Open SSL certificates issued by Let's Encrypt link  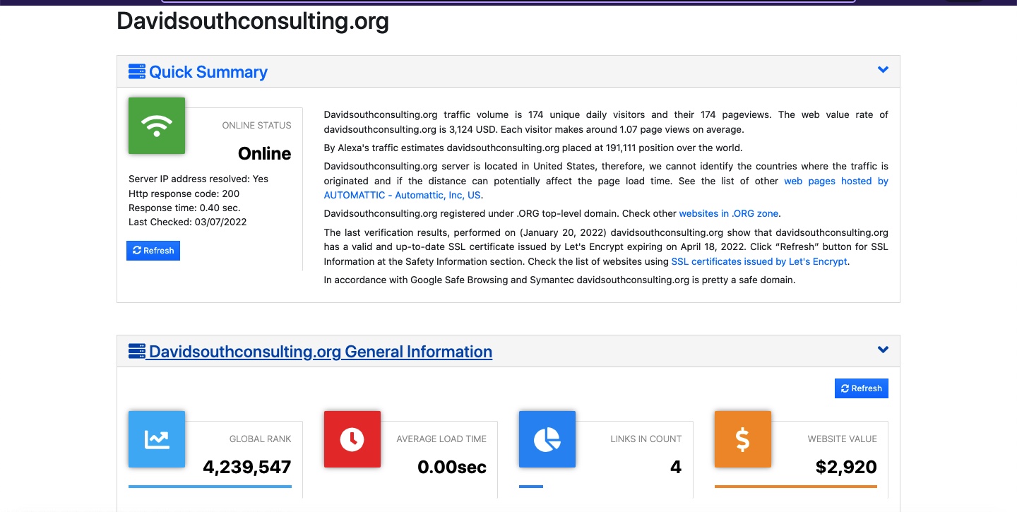pyautogui.click(x=759, y=261)
